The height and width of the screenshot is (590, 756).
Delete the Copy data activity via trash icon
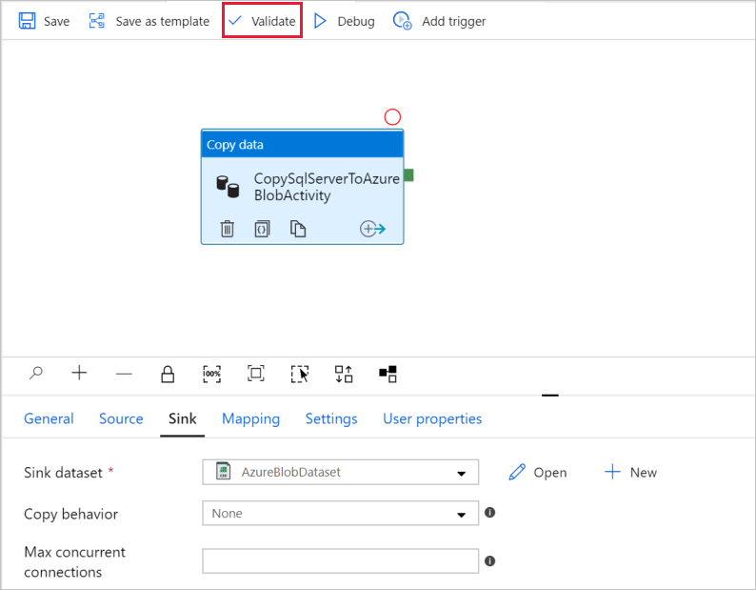tap(228, 229)
